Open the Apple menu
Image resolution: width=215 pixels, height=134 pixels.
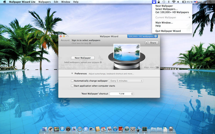tap(5, 2)
